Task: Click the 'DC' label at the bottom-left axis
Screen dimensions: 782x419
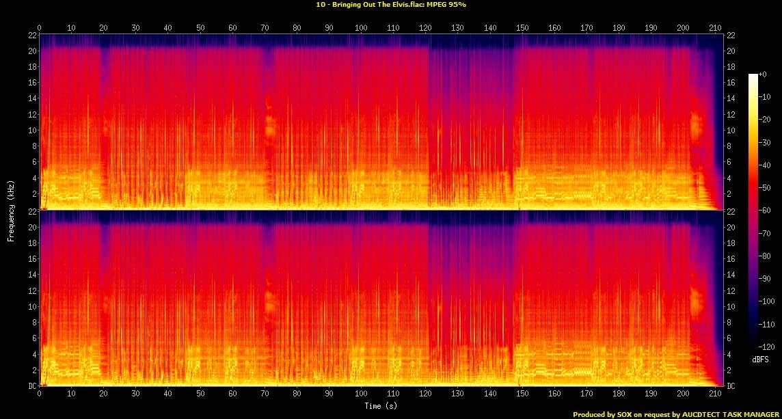Action: 31,386
